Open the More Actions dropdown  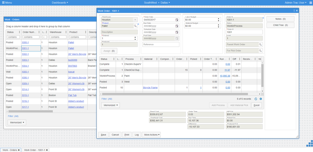point(151,135)
